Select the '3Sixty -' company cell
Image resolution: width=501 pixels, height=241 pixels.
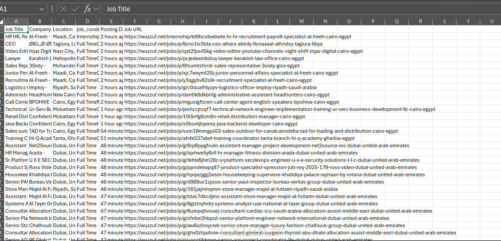[x=40, y=65]
